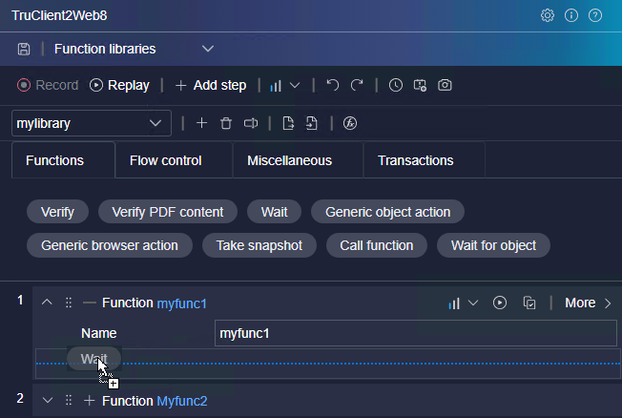Delete the library using trash icon
This screenshot has width=622, height=418.
(x=226, y=123)
